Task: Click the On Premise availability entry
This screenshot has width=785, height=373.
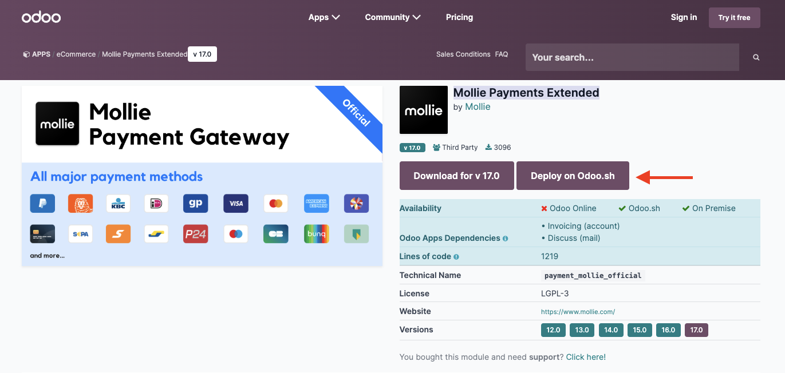Action: click(709, 208)
